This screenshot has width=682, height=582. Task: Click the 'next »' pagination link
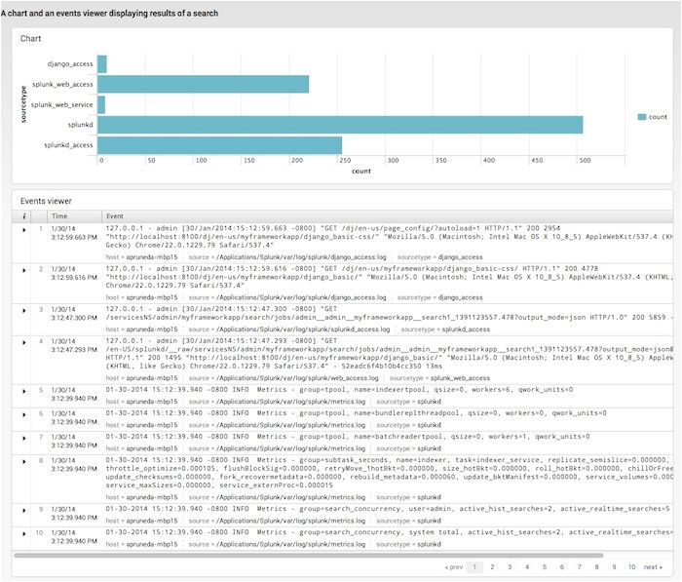coord(653,567)
